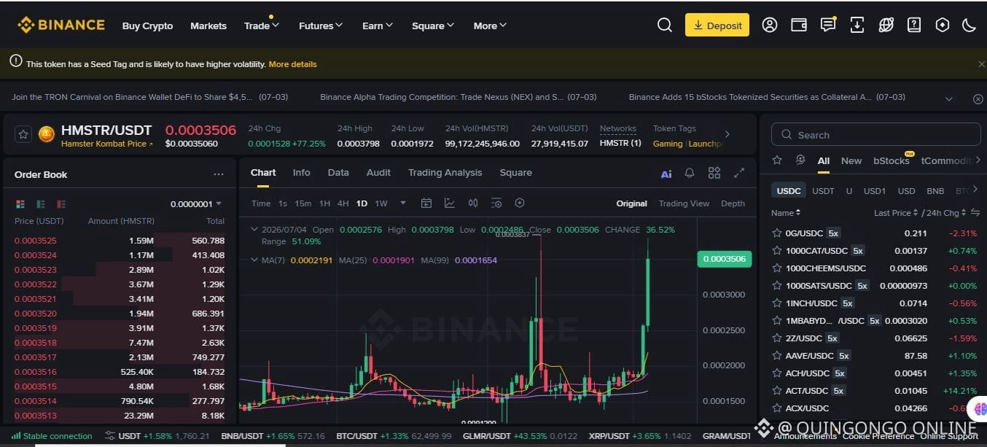987x447 pixels.
Task: Close the Seed Tag warning banner
Action: 981,64
